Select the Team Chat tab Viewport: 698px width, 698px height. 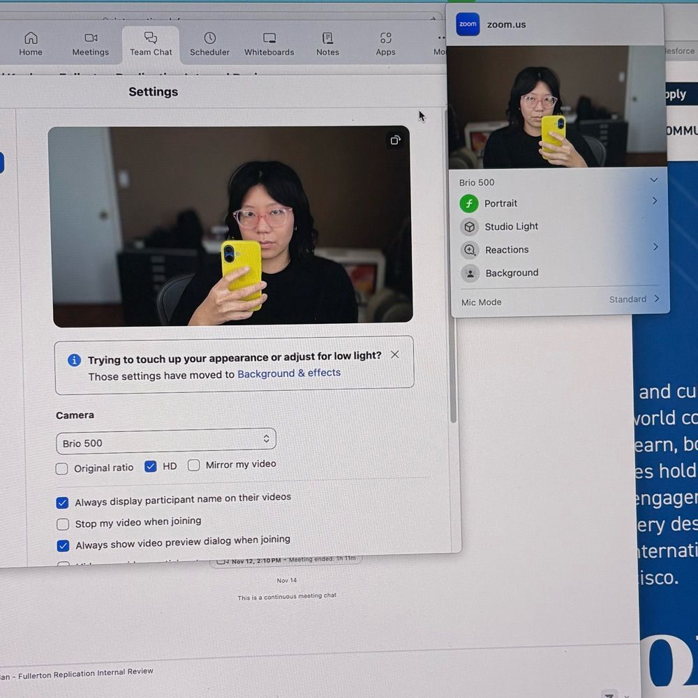(151, 43)
